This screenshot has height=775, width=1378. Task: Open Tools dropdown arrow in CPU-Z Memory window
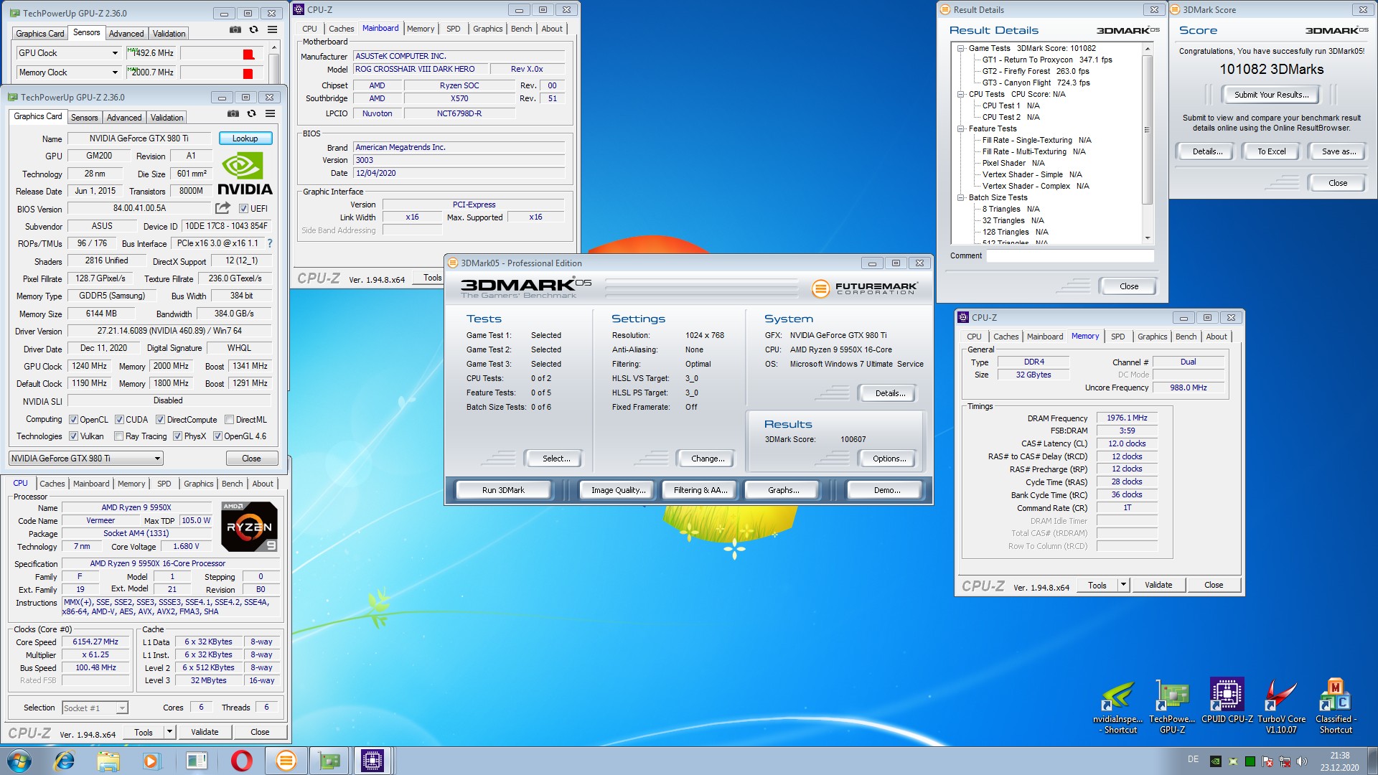1123,585
